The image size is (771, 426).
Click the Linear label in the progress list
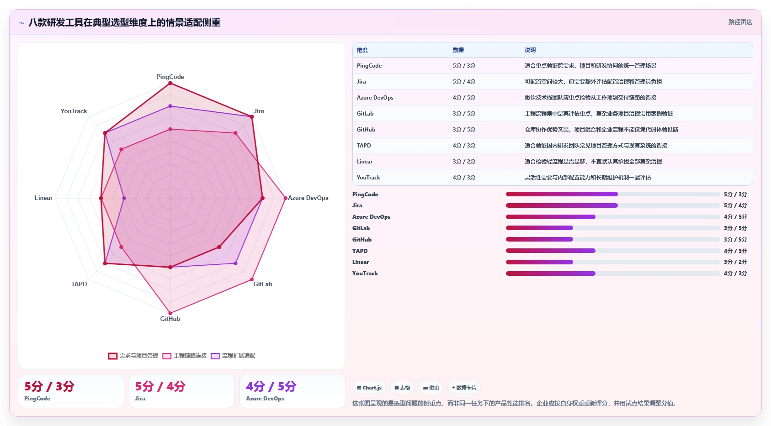[361, 262]
